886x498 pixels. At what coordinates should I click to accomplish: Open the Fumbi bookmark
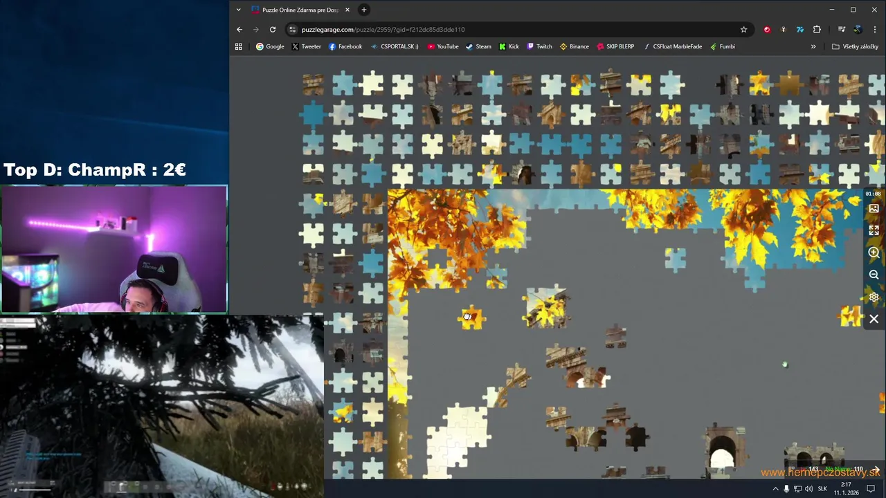click(722, 46)
